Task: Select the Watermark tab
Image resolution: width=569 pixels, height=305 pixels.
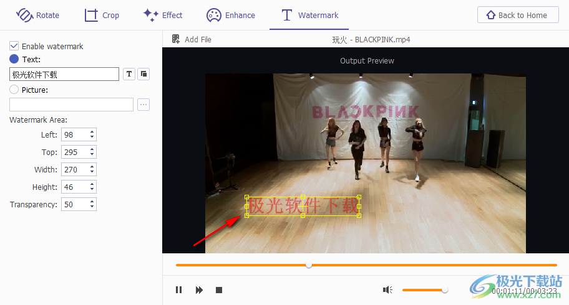Action: coord(310,15)
